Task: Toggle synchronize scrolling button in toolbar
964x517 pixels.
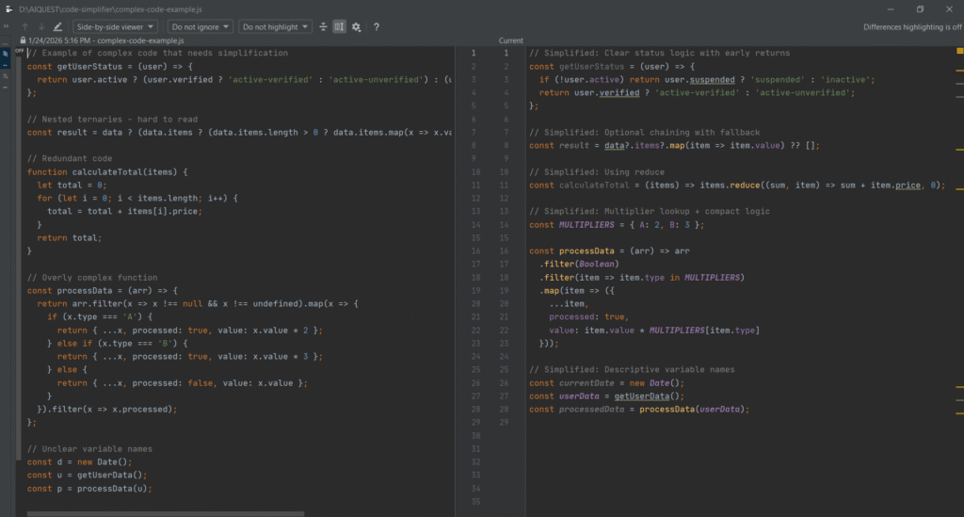Action: tap(339, 27)
